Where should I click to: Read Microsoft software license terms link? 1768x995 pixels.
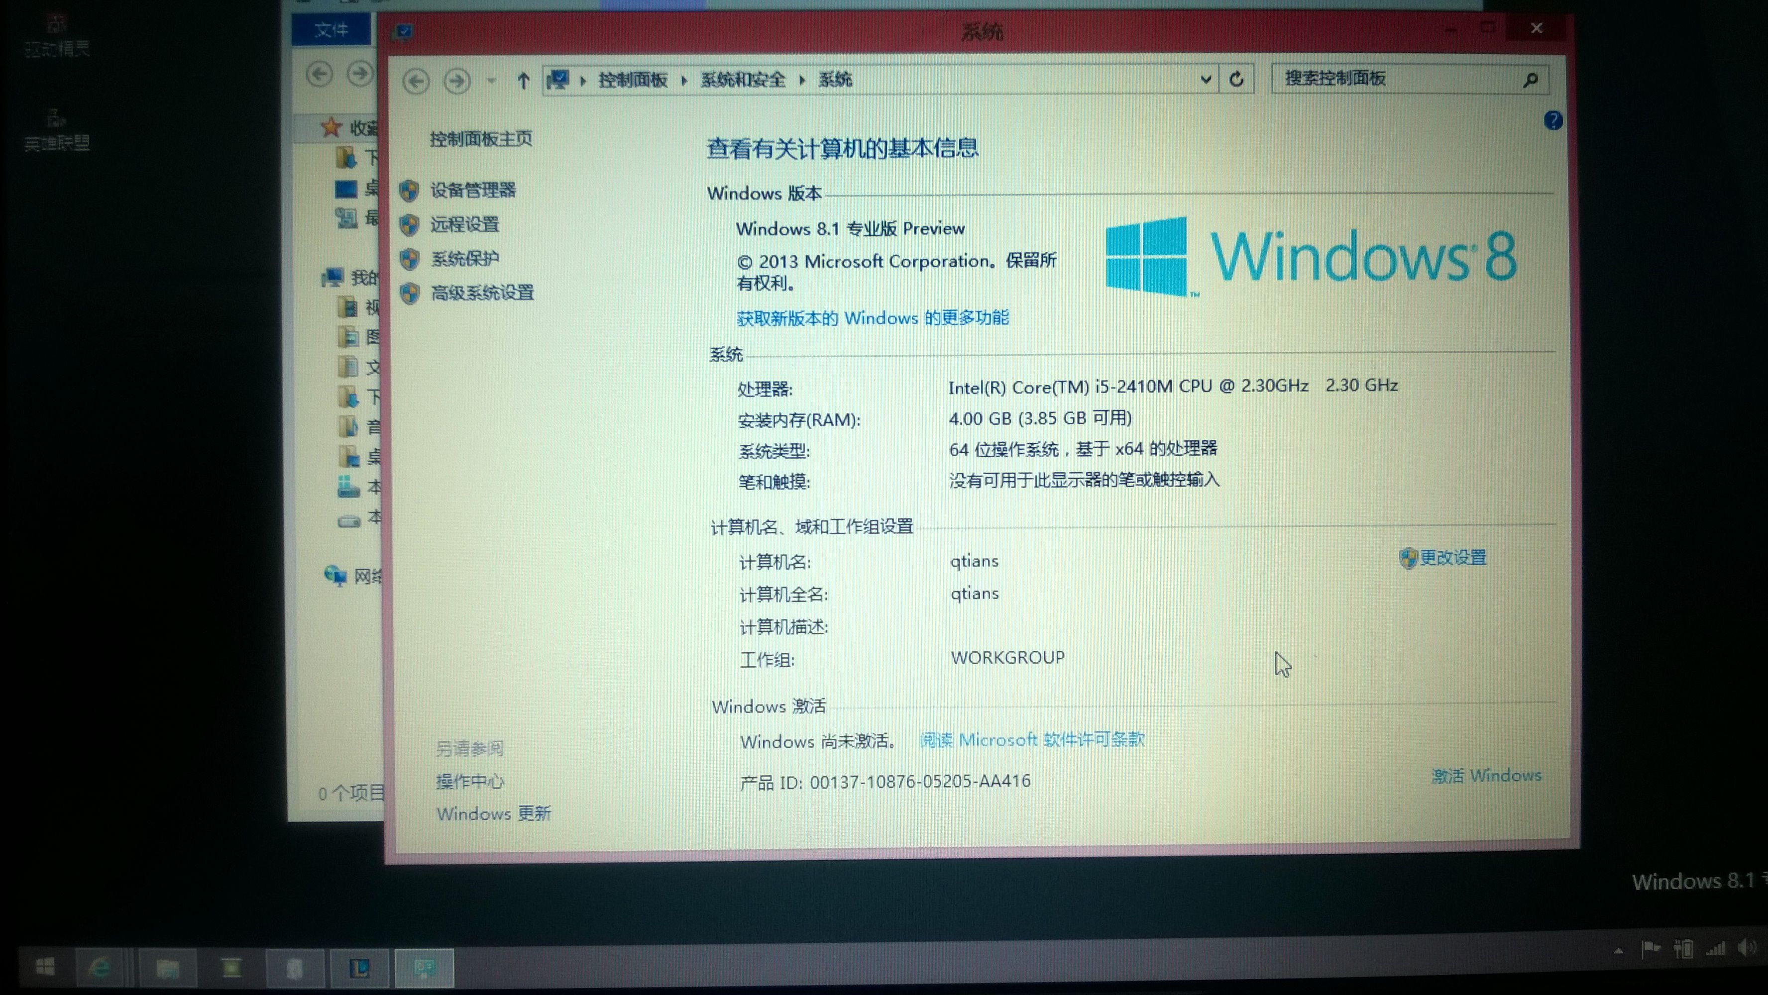click(1031, 740)
